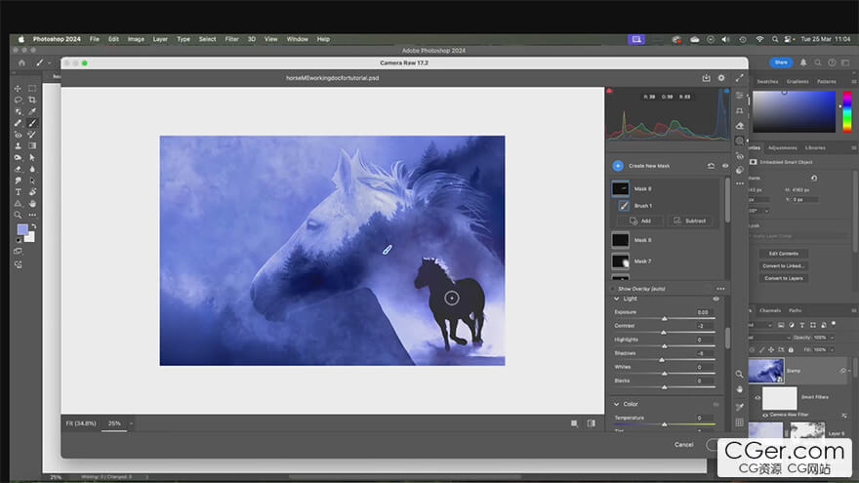Screen dimensions: 859x483
Task: Toggle highlight clipping warning in histogram
Action: click(726, 91)
